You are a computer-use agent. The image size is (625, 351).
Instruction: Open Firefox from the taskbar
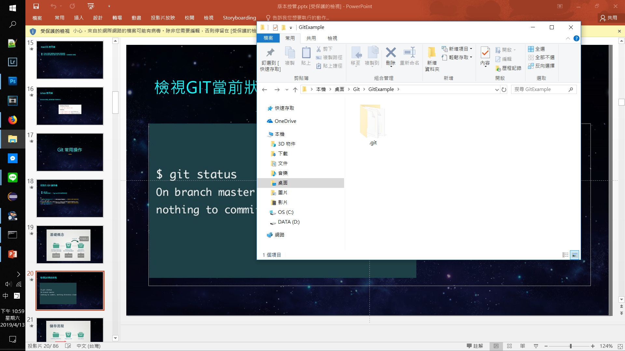pos(12,120)
